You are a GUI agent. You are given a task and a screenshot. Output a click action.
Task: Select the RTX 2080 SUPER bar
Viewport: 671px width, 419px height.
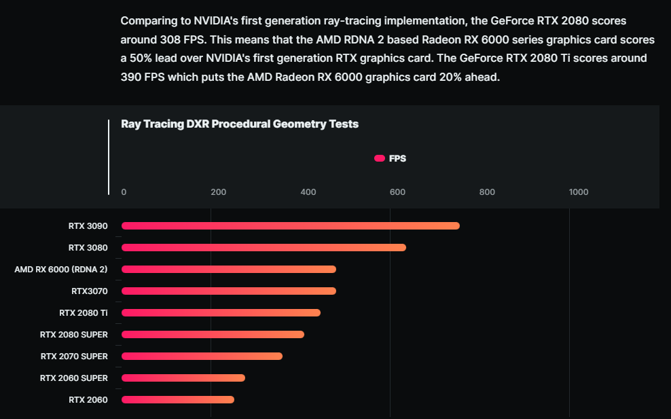coord(213,334)
